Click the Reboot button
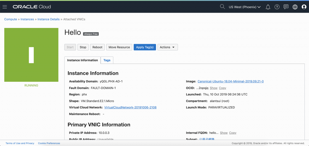 (x=97, y=47)
